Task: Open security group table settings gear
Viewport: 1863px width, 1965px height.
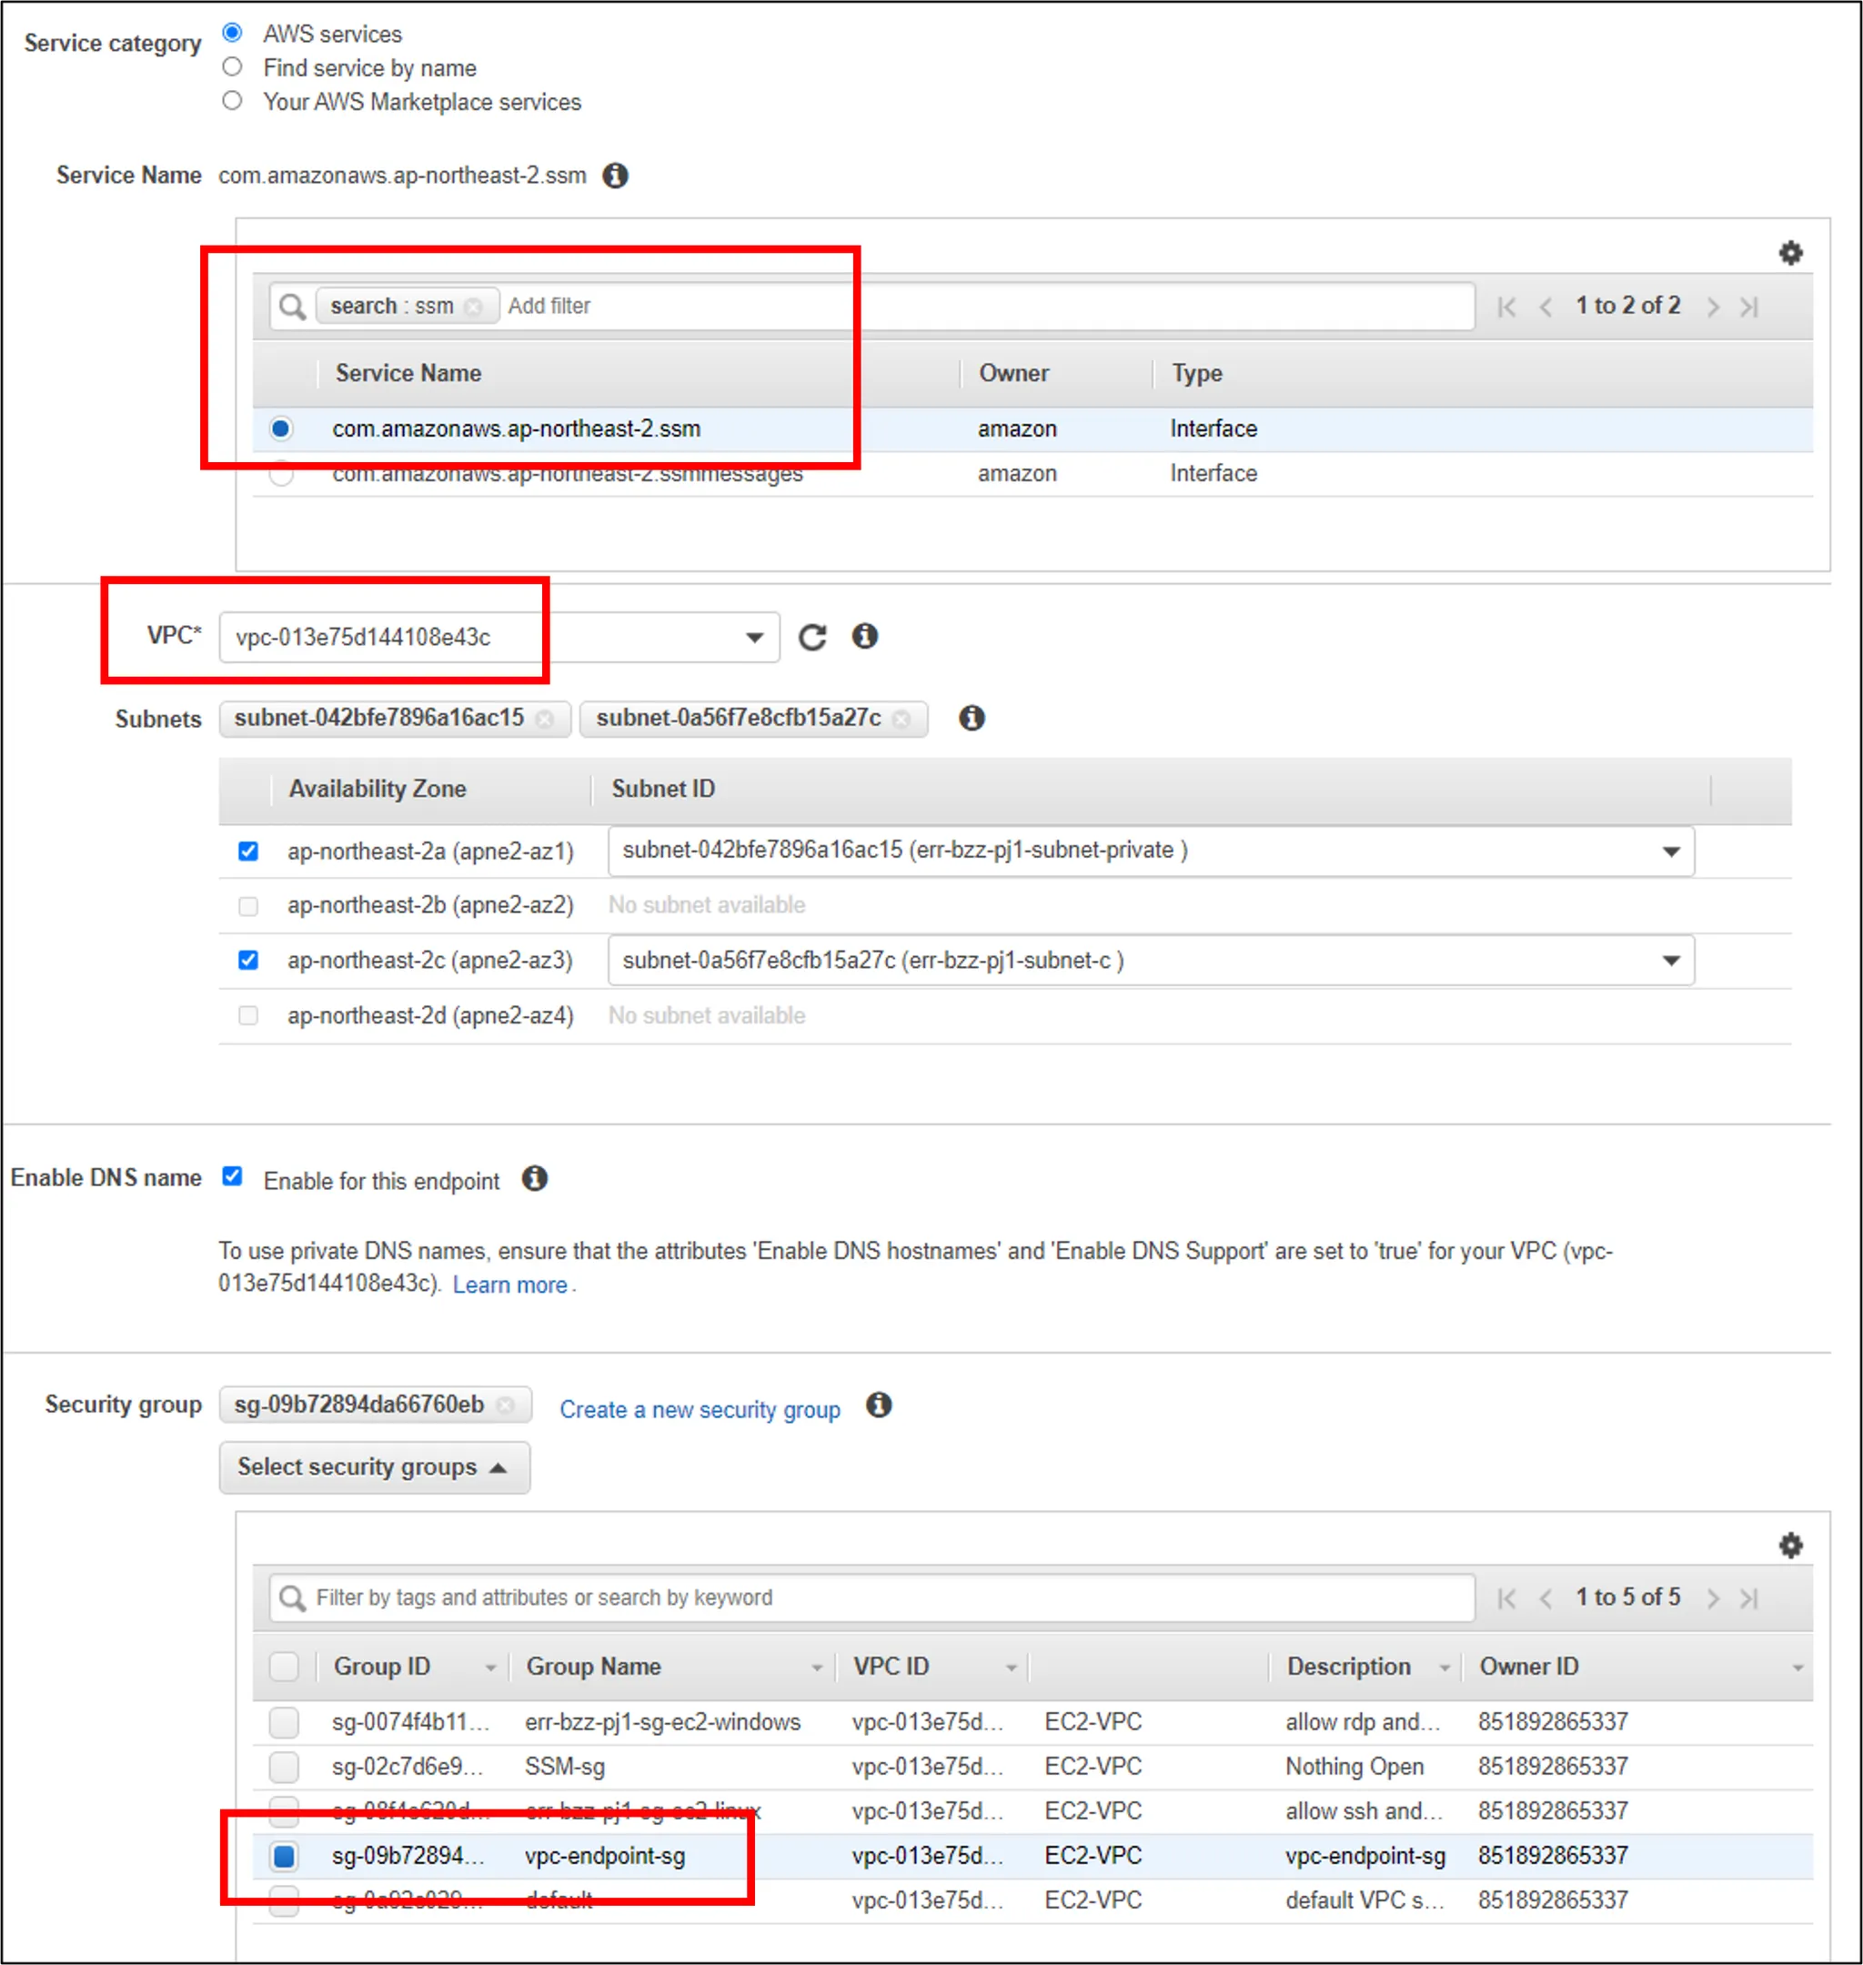Action: (x=1789, y=1545)
